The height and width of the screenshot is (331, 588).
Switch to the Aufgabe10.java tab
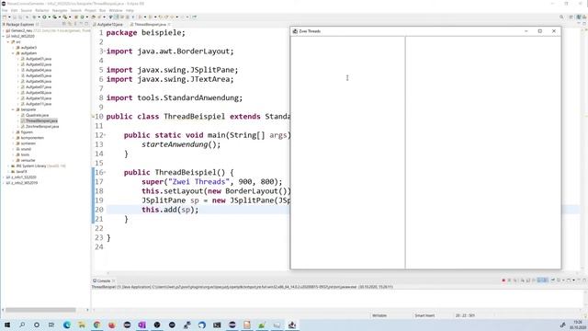(x=108, y=25)
